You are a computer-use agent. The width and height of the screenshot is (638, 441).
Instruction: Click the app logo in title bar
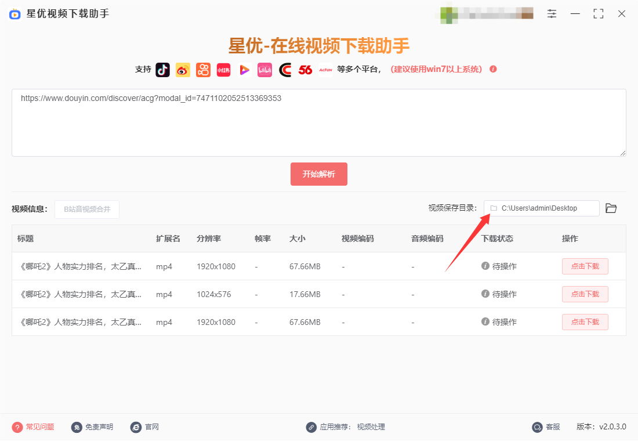tap(15, 15)
